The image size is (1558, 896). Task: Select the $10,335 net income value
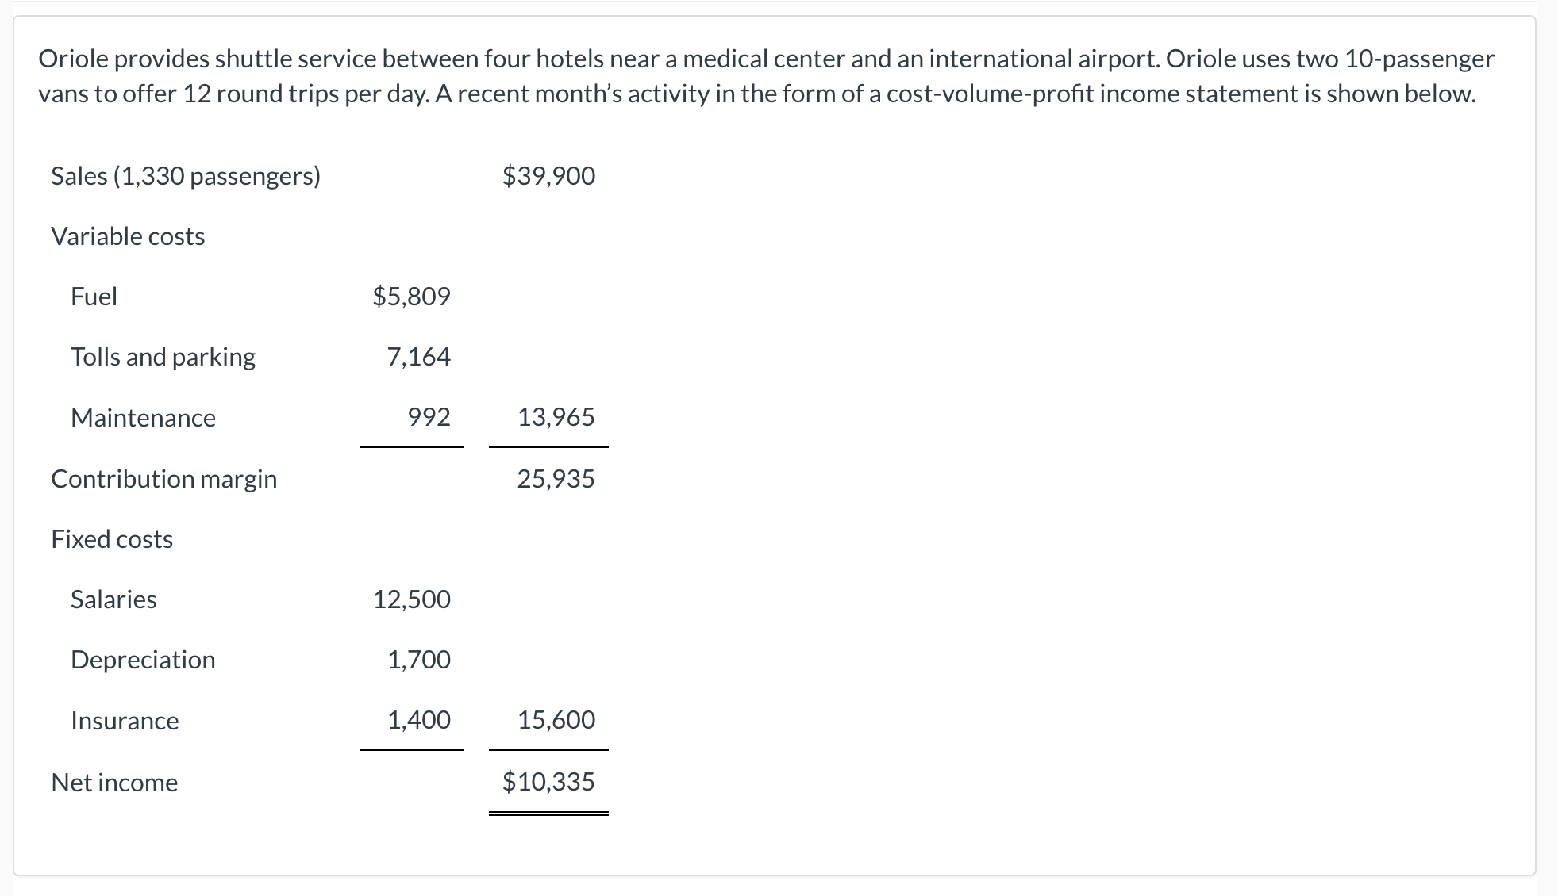pyautogui.click(x=548, y=782)
